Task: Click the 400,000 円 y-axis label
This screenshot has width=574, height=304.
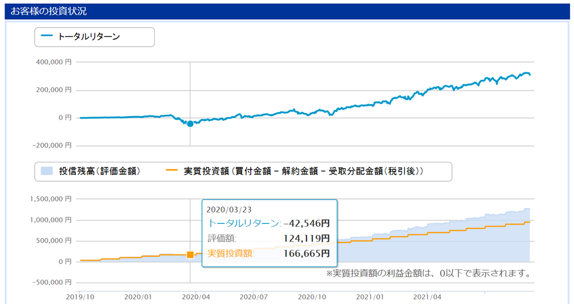Action: pyautogui.click(x=53, y=62)
